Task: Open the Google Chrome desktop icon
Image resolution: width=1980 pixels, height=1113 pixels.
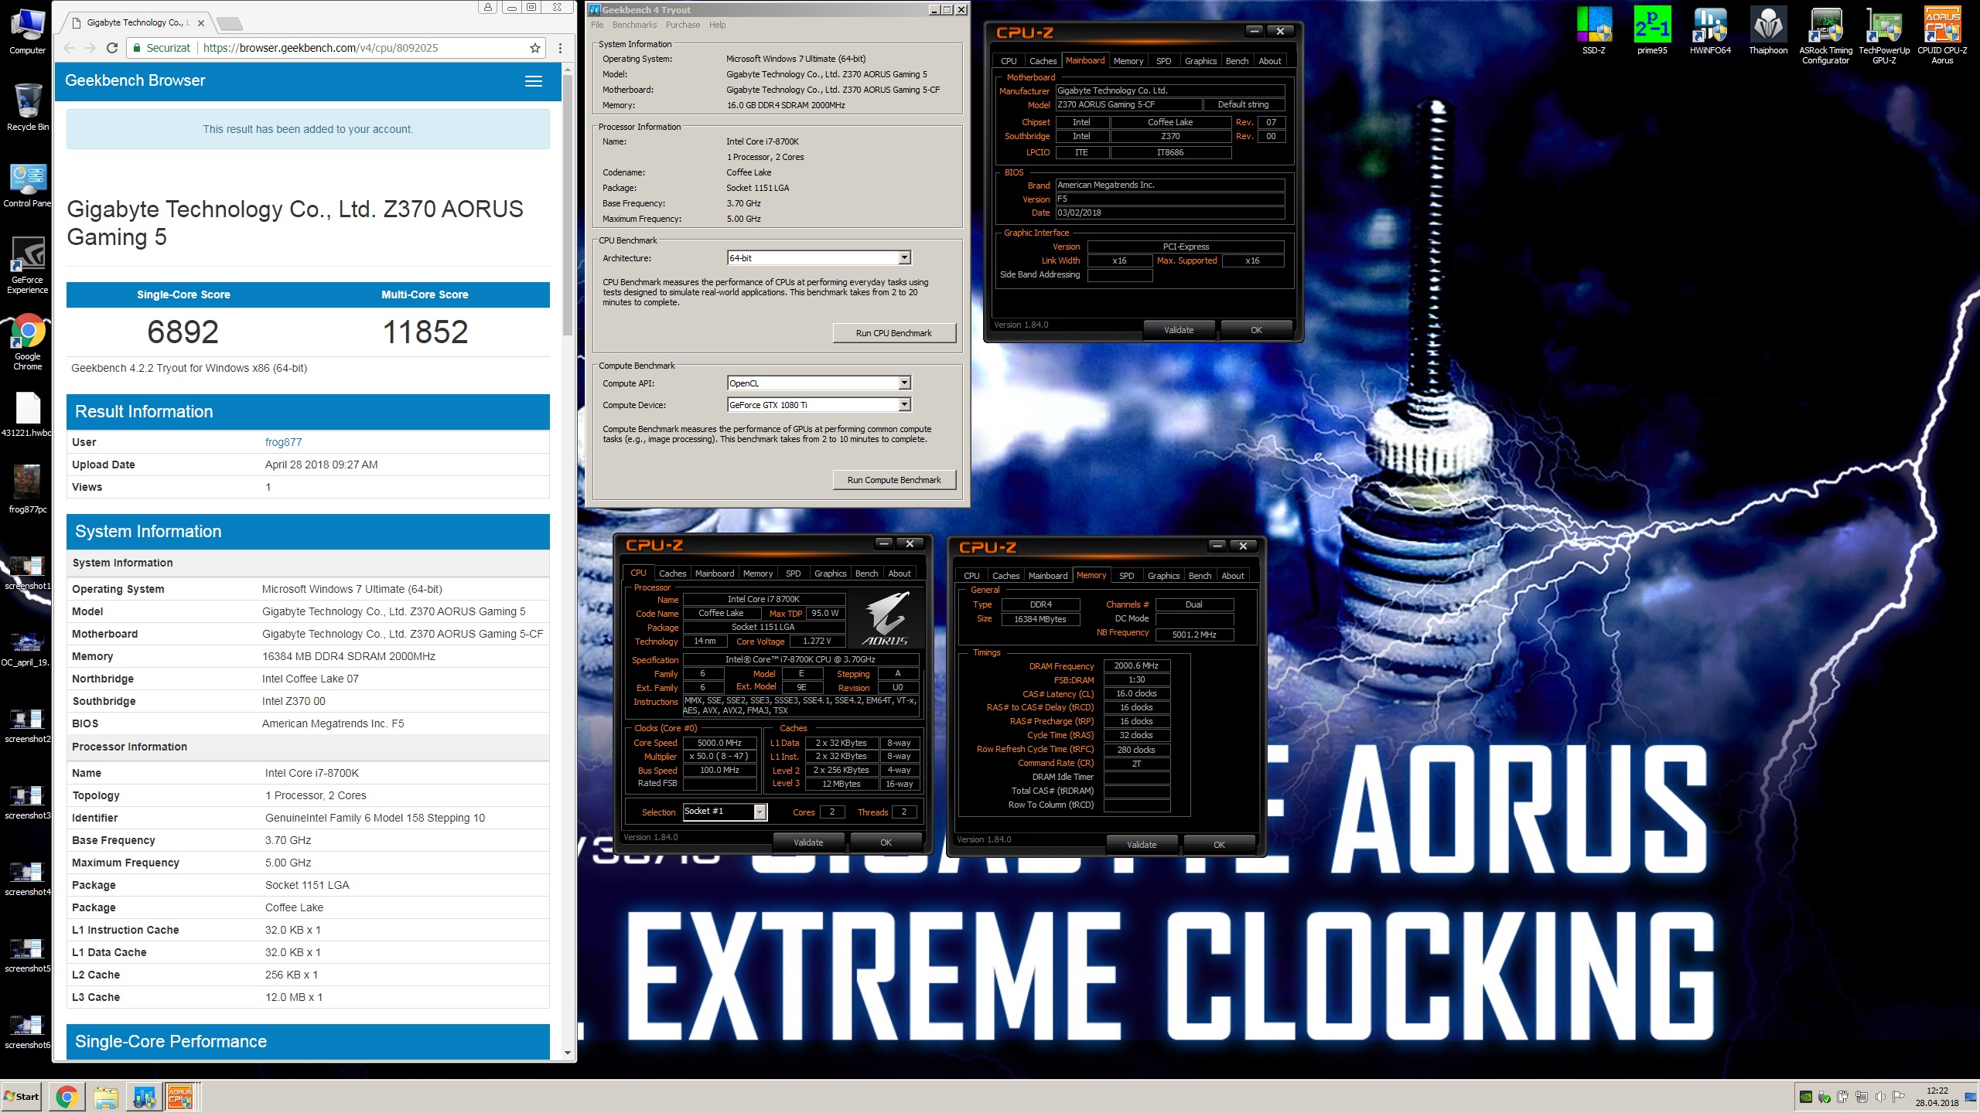Action: pyautogui.click(x=28, y=341)
